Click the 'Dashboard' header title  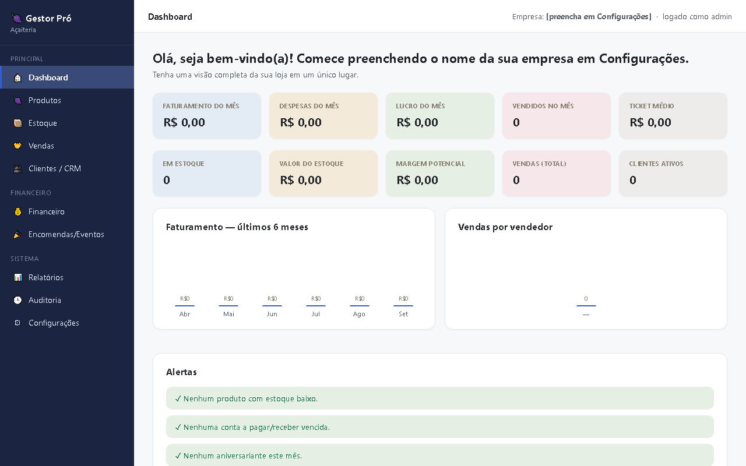click(170, 17)
